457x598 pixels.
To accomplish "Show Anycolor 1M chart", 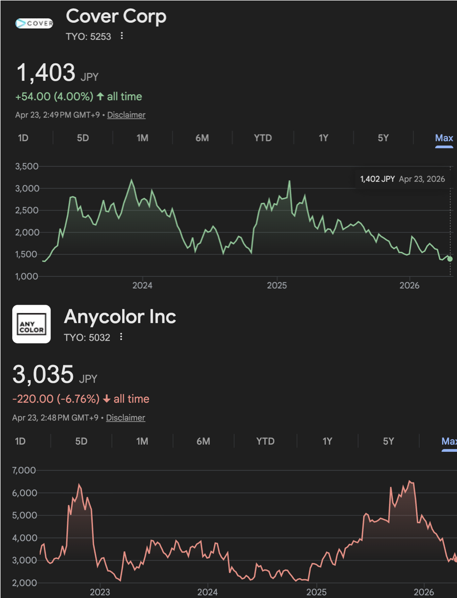I will [x=142, y=441].
